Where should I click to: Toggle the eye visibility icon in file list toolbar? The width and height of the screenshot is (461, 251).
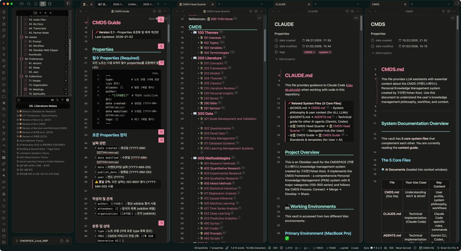coord(52,100)
